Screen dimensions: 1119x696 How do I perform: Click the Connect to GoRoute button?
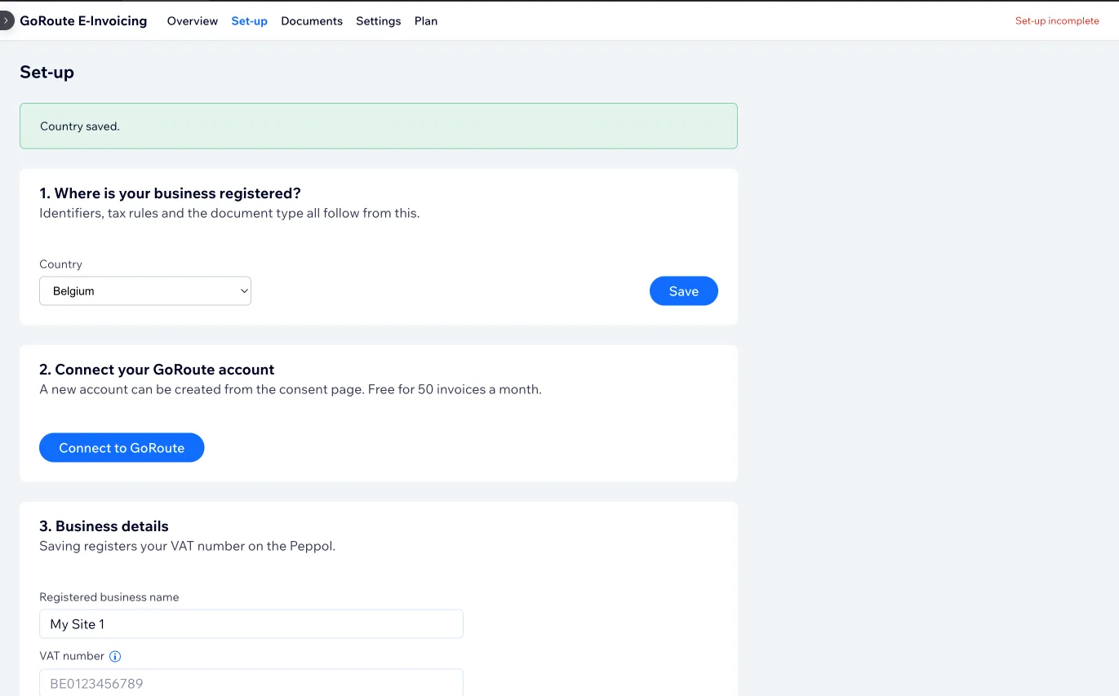click(x=122, y=448)
